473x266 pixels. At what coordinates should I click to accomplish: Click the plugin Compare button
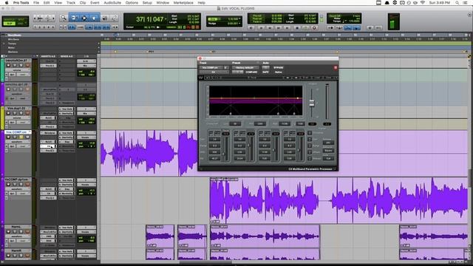[x=251, y=72]
